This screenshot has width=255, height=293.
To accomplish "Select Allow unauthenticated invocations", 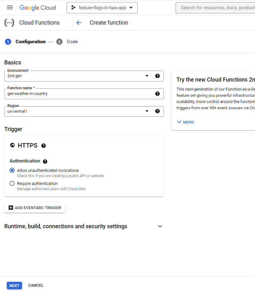I will click(x=12, y=170).
